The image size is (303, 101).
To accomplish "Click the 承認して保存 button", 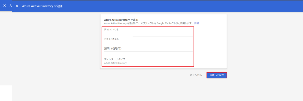I will pos(217,75).
